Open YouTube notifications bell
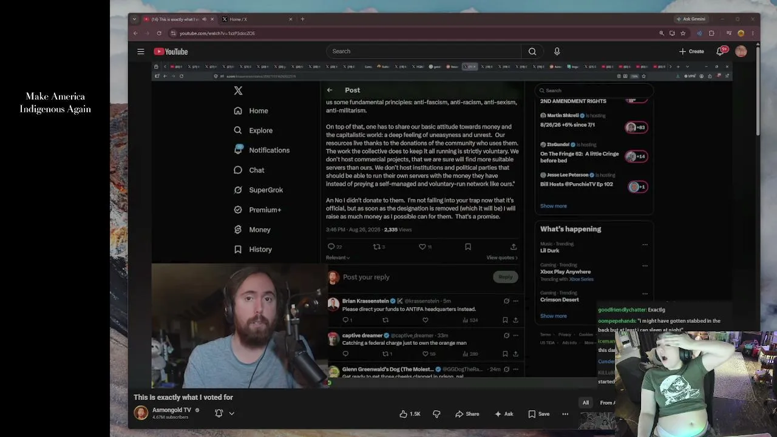777x437 pixels. pos(721,52)
